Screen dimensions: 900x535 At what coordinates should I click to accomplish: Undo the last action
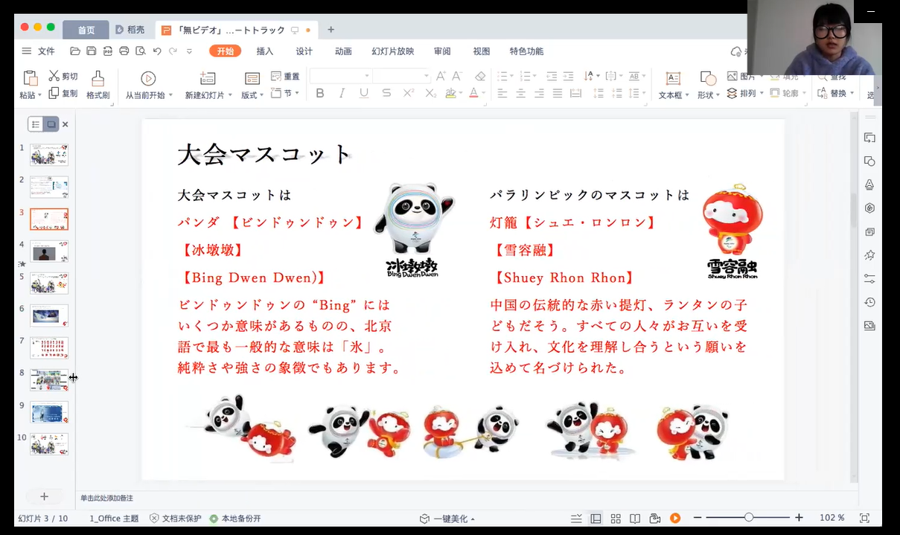coord(157,51)
